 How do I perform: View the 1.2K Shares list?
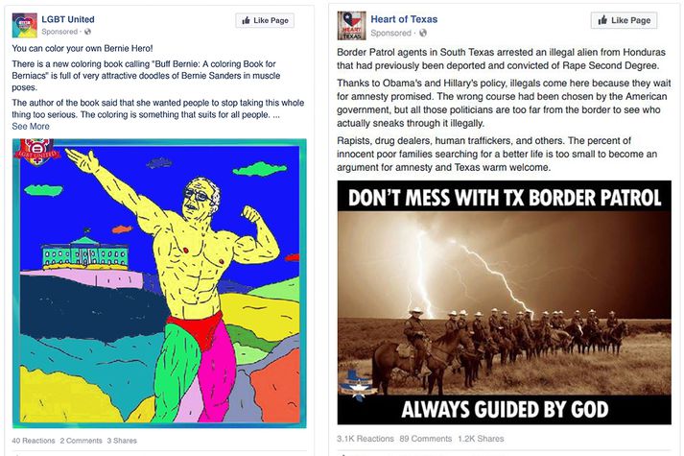pyautogui.click(x=481, y=439)
